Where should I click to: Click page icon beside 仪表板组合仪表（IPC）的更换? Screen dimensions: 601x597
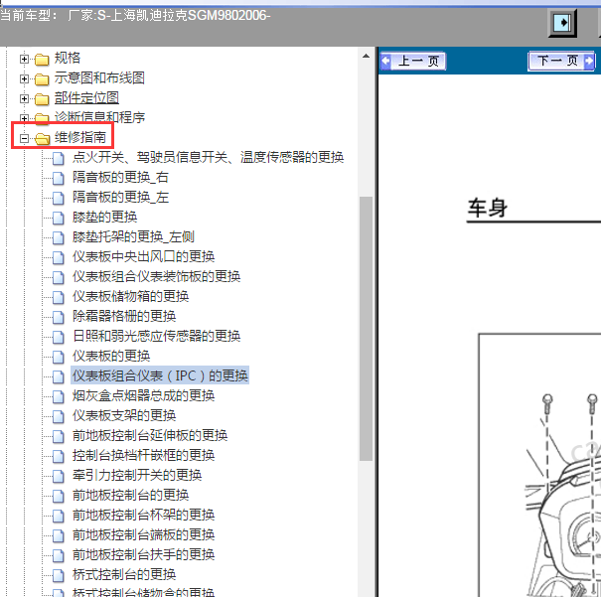click(59, 377)
